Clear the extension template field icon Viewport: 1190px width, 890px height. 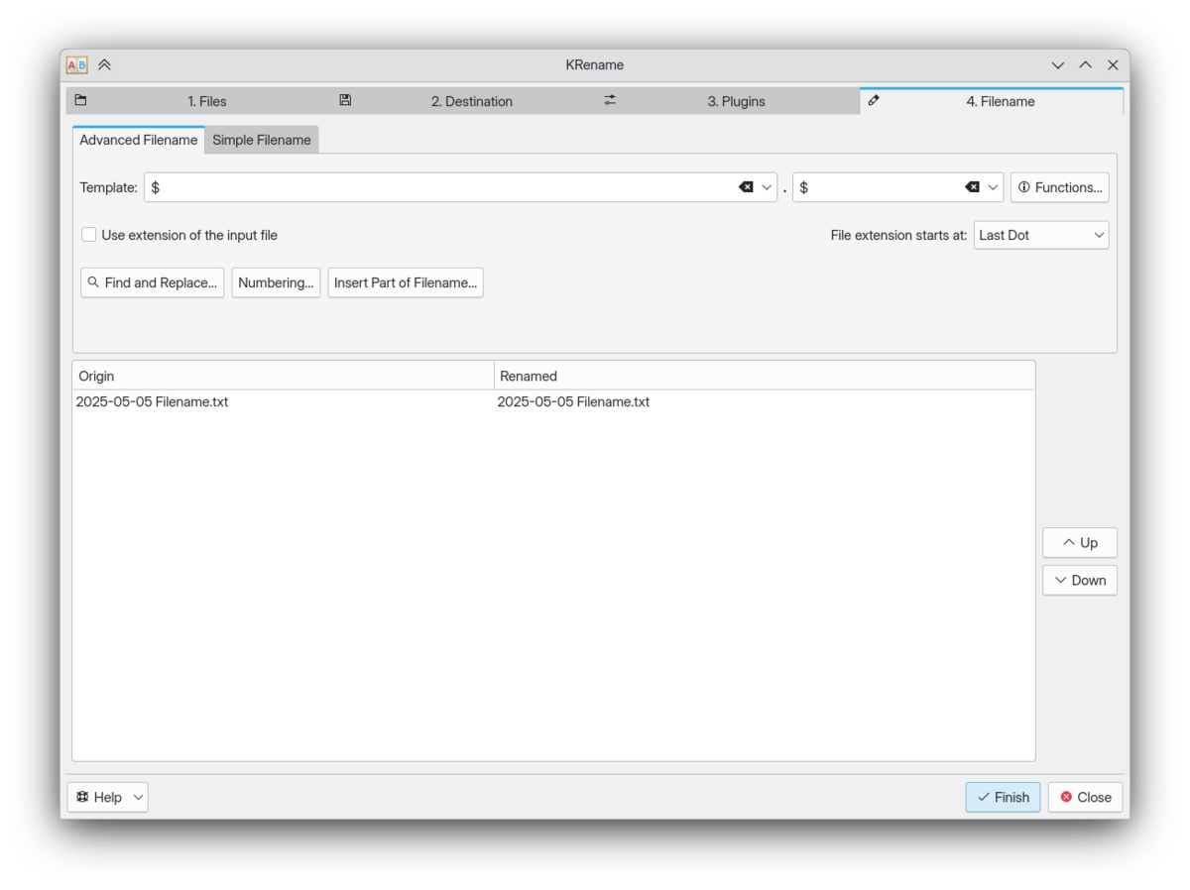pos(972,187)
